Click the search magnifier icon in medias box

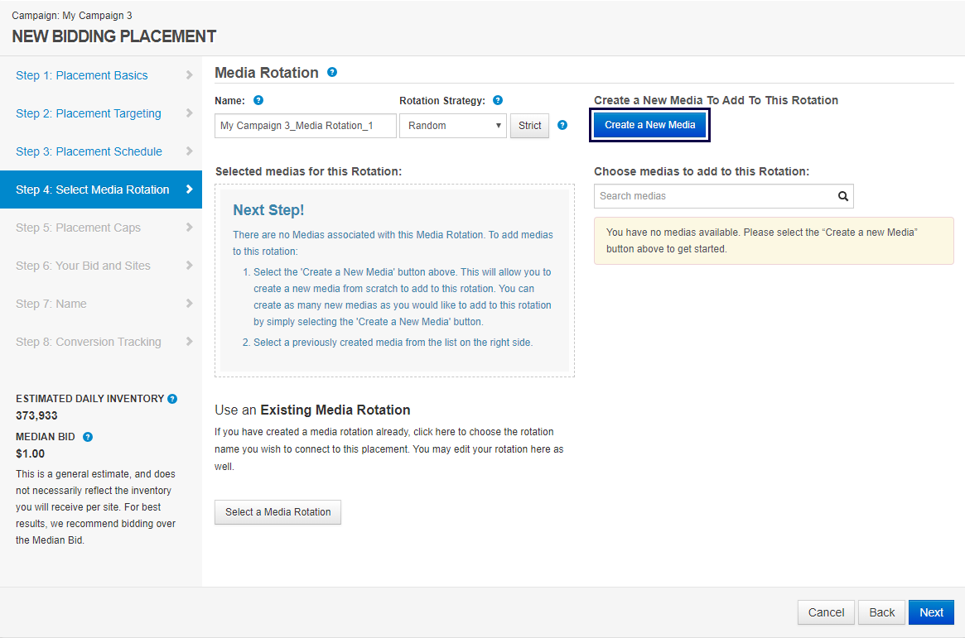click(x=842, y=196)
